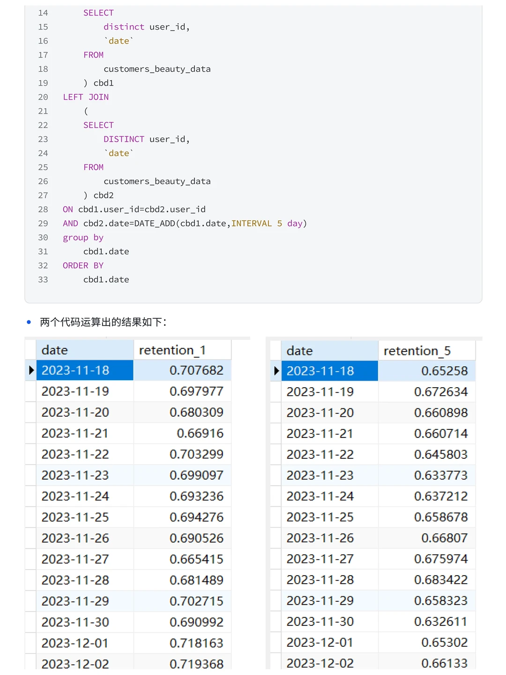Select 2023-12-01 in the retention_1 table
The width and height of the screenshot is (506, 675).
85,643
